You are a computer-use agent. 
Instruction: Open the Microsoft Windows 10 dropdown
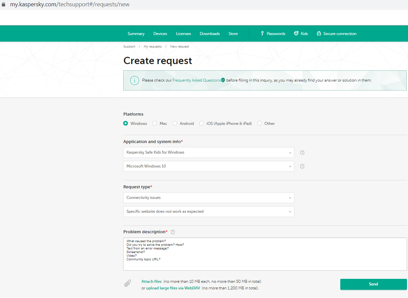pyautogui.click(x=209, y=166)
